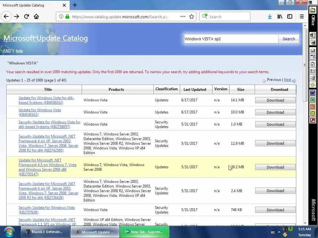Reload the Microsoft Update Catalog page

26,17
